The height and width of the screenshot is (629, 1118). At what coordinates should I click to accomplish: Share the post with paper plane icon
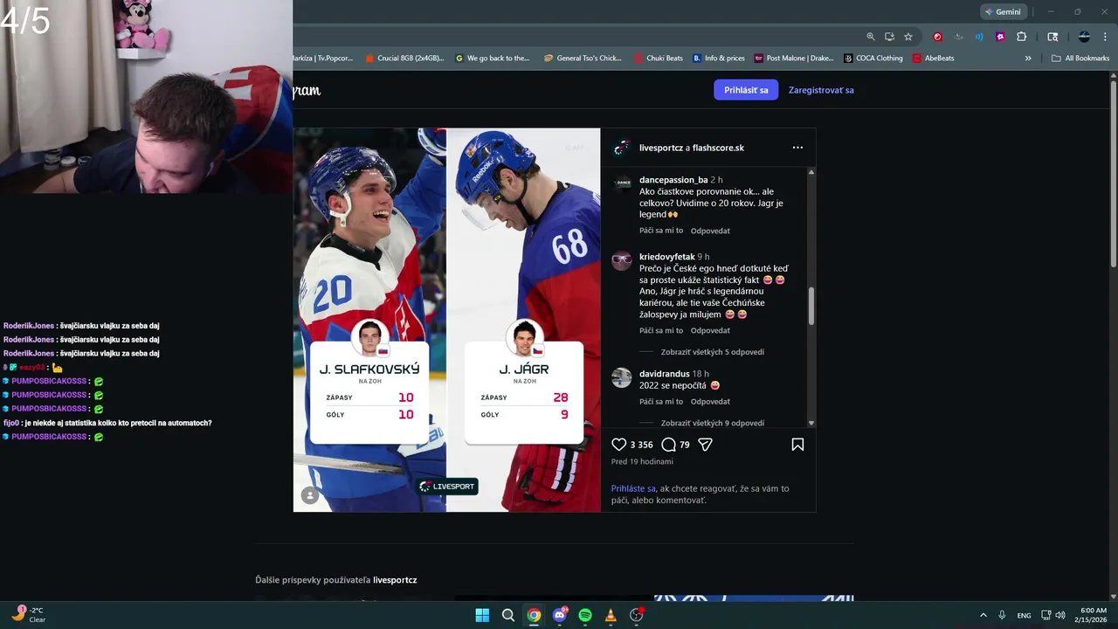pyautogui.click(x=706, y=445)
